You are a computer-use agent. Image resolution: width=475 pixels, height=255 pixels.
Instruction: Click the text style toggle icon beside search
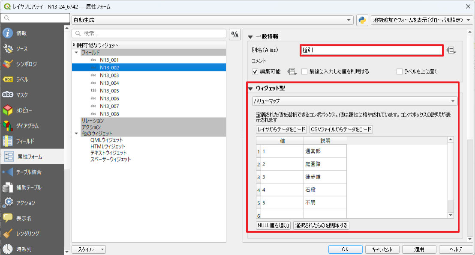pos(235,35)
